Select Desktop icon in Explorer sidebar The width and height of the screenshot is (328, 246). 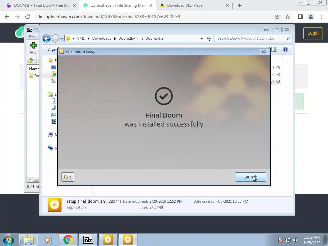coord(54,67)
